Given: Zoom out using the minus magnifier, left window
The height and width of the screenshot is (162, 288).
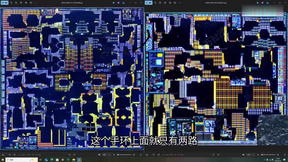Looking at the screenshot, I should tap(114, 155).
